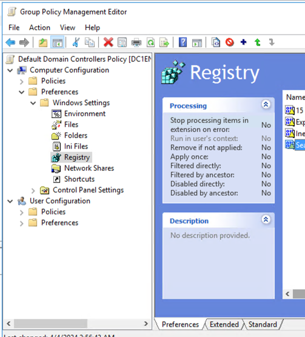Click the Refresh toolbar icon
The image size is (305, 337).
click(150, 42)
